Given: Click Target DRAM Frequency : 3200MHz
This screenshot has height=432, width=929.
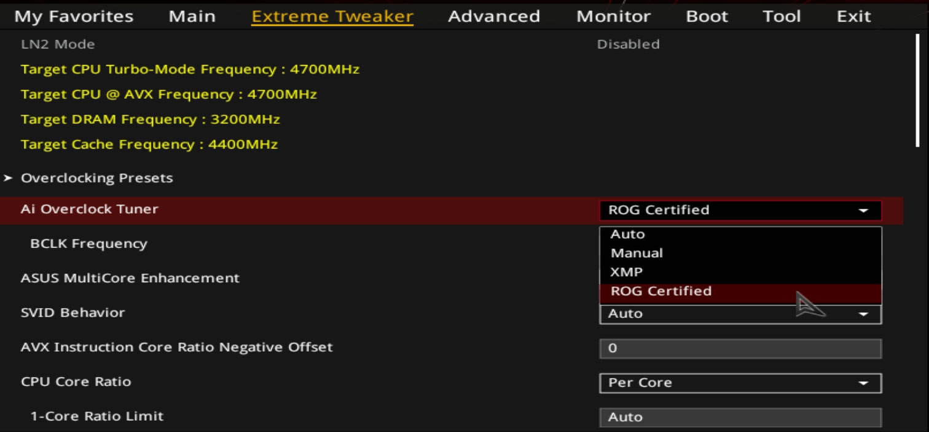Looking at the screenshot, I should point(151,120).
